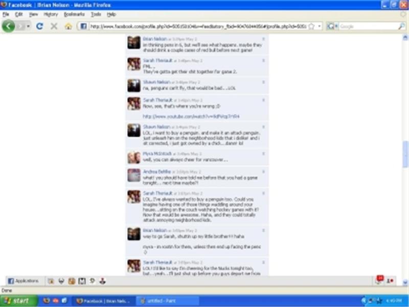The height and width of the screenshot is (307, 409).
Task: Click the red notification icon in the system tray
Action: 379,279
